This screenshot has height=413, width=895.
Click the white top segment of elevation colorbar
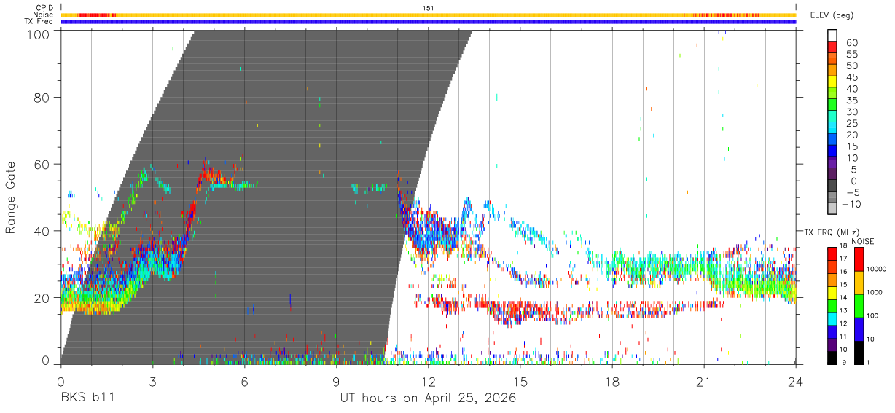point(833,34)
